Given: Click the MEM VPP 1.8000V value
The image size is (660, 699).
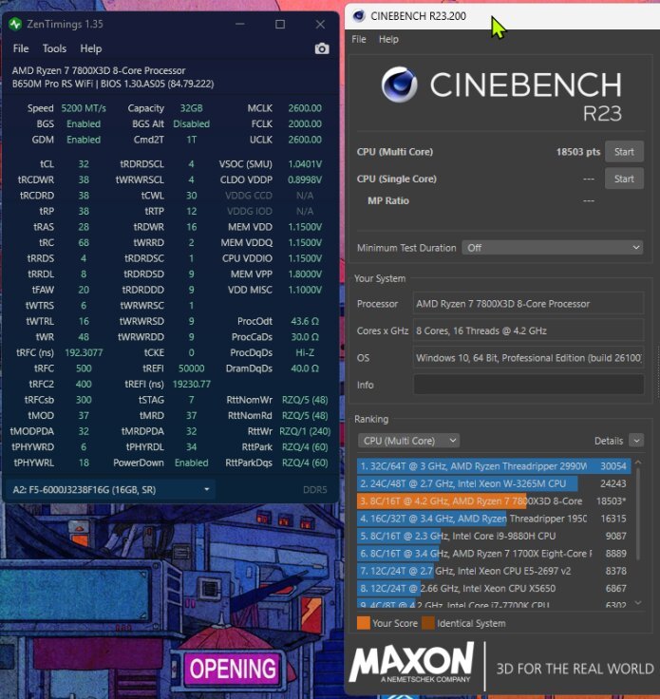Looking at the screenshot, I should point(305,274).
